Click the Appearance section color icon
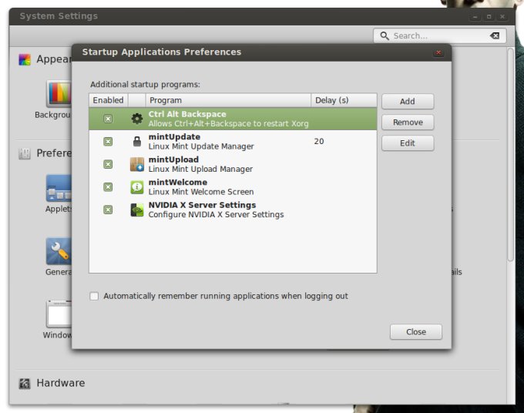Screen dimensions: 524x413 (25, 60)
